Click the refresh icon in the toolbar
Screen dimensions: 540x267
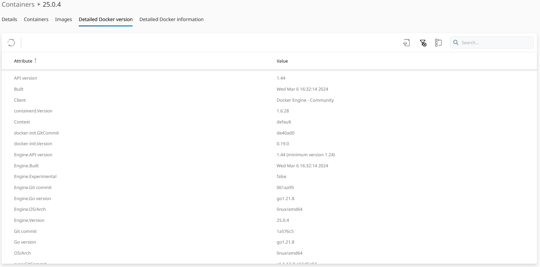(x=11, y=42)
